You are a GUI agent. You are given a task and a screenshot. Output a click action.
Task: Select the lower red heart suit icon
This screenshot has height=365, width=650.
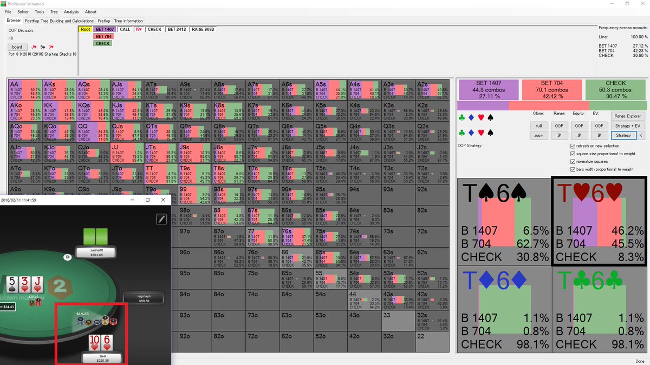480,132
